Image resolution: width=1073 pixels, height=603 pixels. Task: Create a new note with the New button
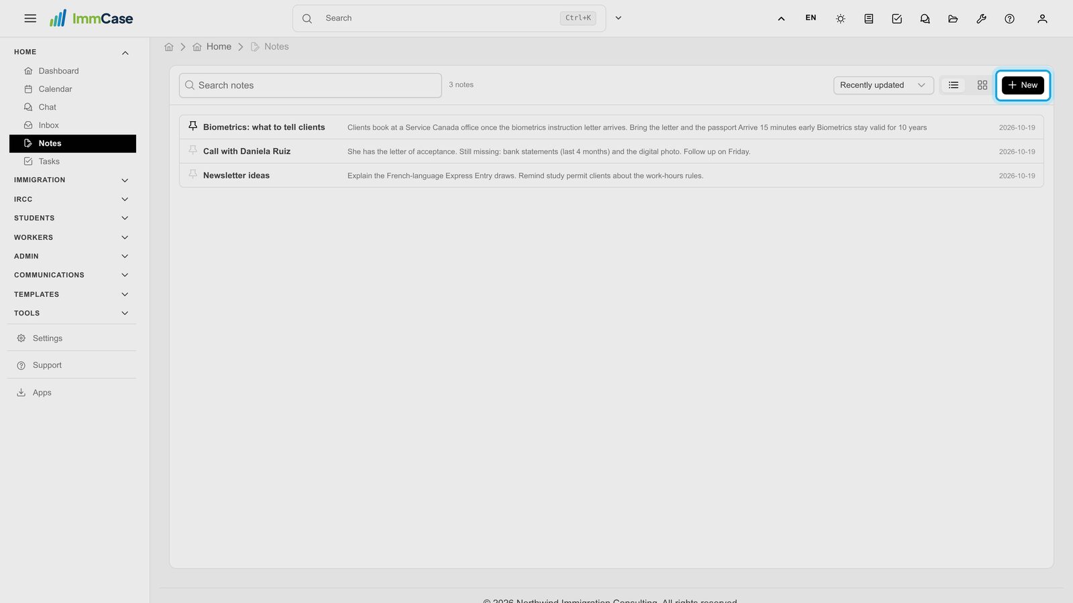point(1023,85)
